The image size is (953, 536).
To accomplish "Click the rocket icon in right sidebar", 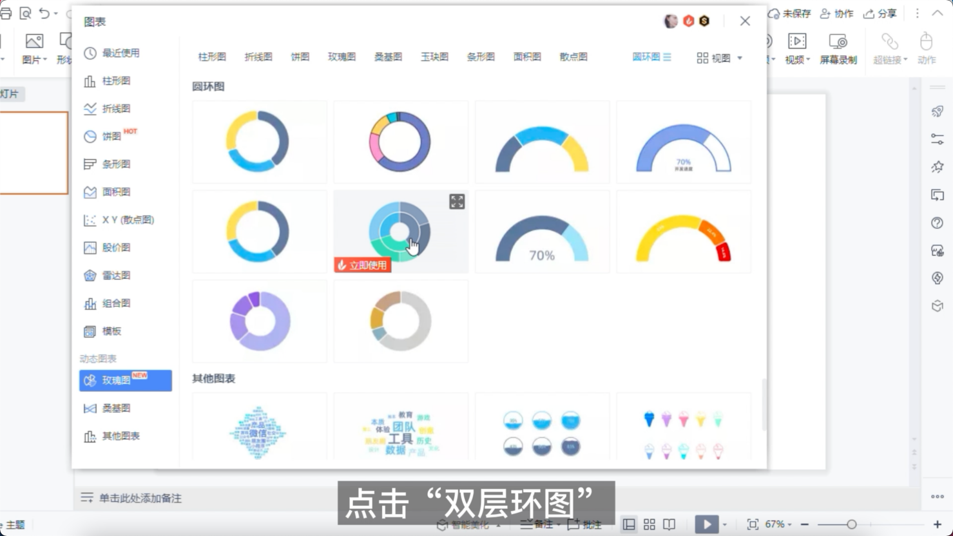I will tap(938, 111).
